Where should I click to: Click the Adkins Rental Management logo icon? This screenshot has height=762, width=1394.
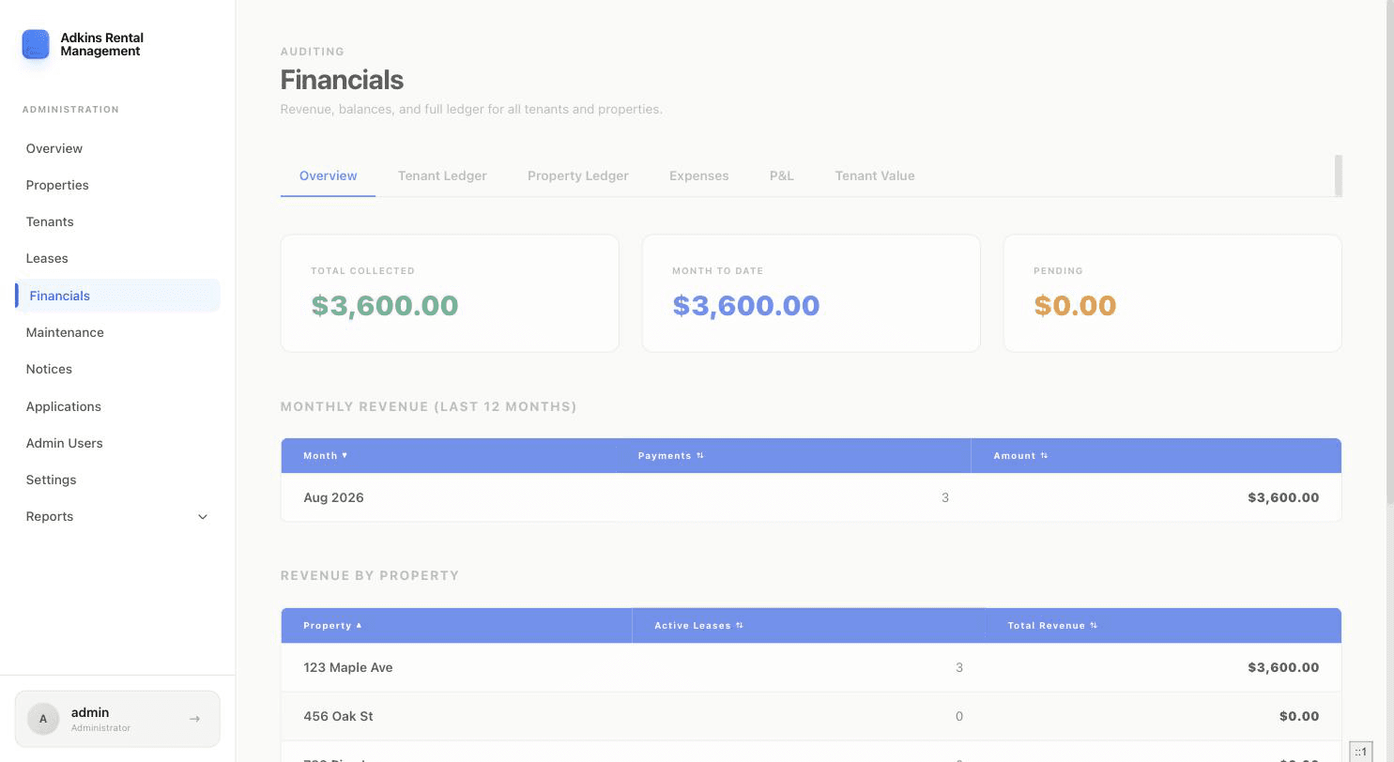(x=36, y=44)
